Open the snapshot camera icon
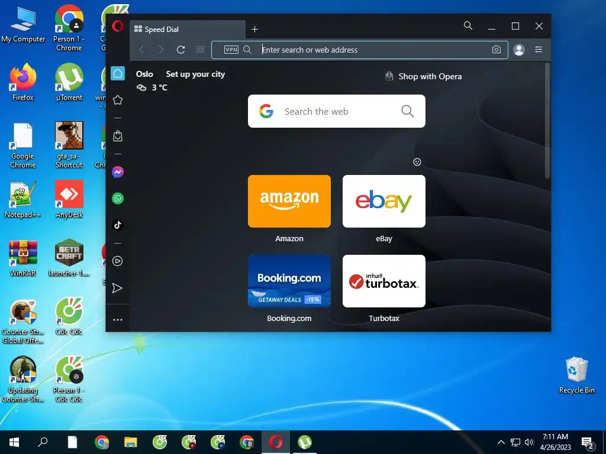Viewport: 606px width, 454px height. pos(497,50)
